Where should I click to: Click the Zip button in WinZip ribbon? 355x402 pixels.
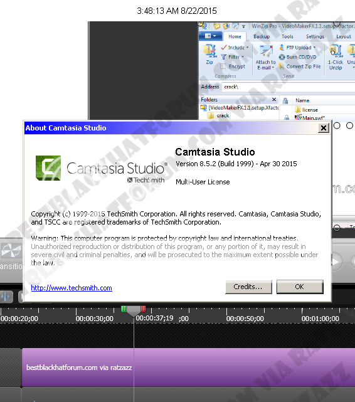(209, 55)
